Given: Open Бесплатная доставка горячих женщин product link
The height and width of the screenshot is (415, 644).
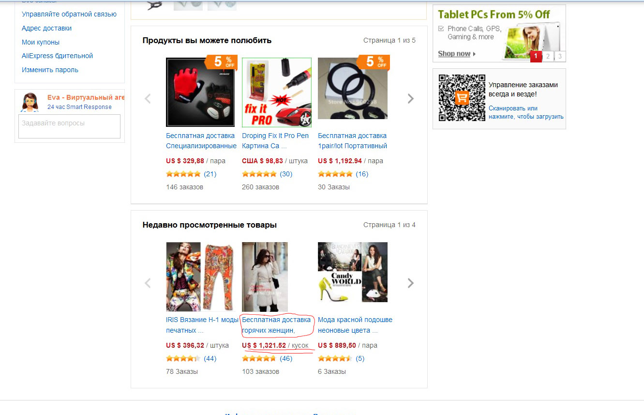Looking at the screenshot, I should click(276, 325).
